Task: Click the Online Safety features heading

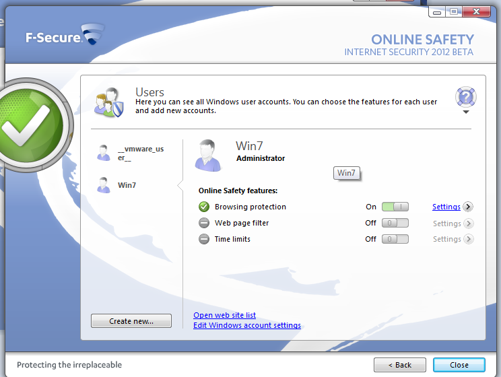Action: [x=238, y=191]
